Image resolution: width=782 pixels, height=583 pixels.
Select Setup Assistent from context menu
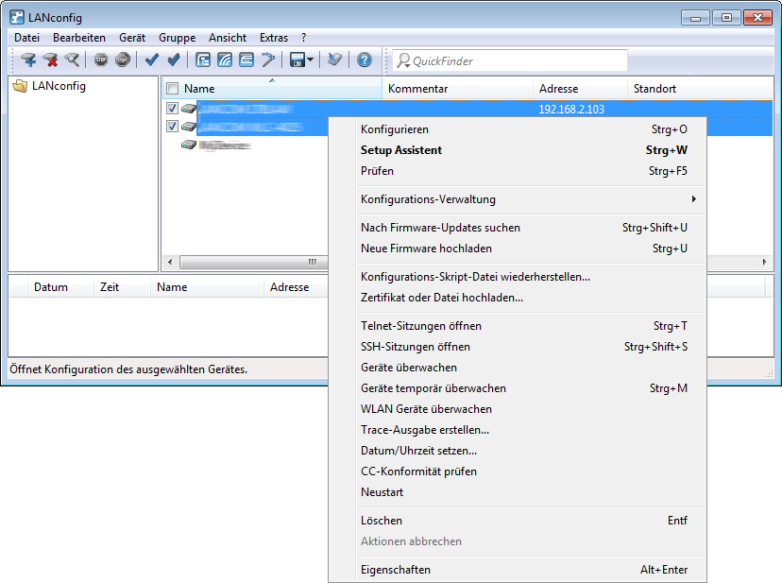coord(401,150)
